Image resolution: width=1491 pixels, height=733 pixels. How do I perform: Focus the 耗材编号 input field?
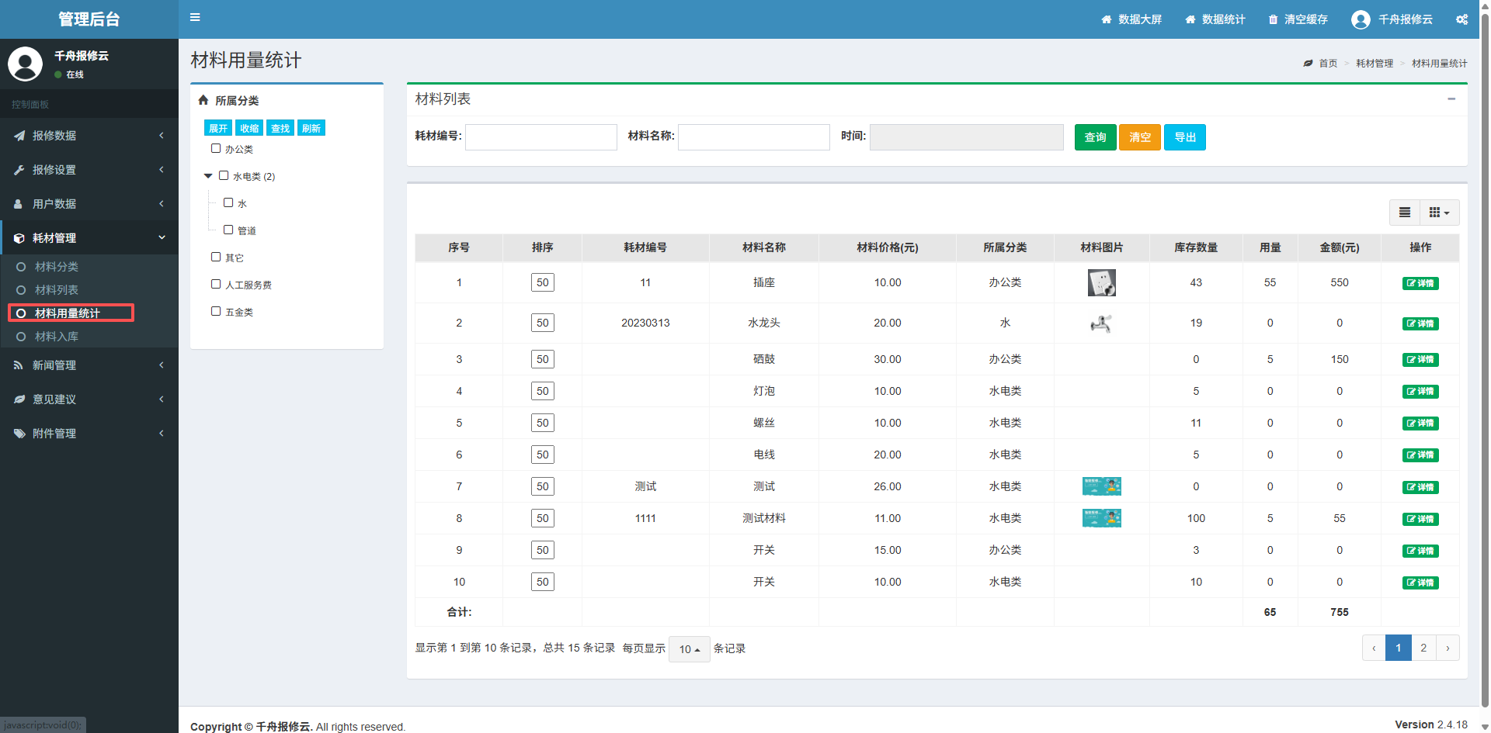pyautogui.click(x=541, y=137)
